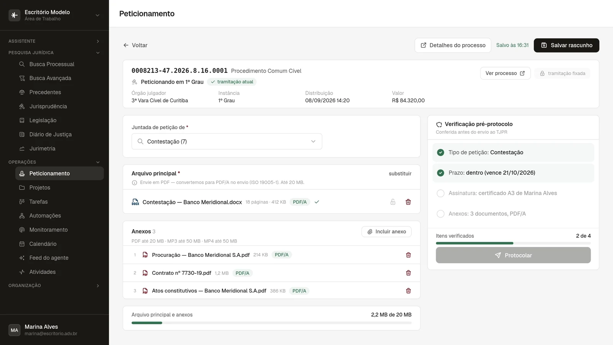Click the PDF icon of Procuração attachment
Screen dimensions: 613x345
click(x=145, y=255)
